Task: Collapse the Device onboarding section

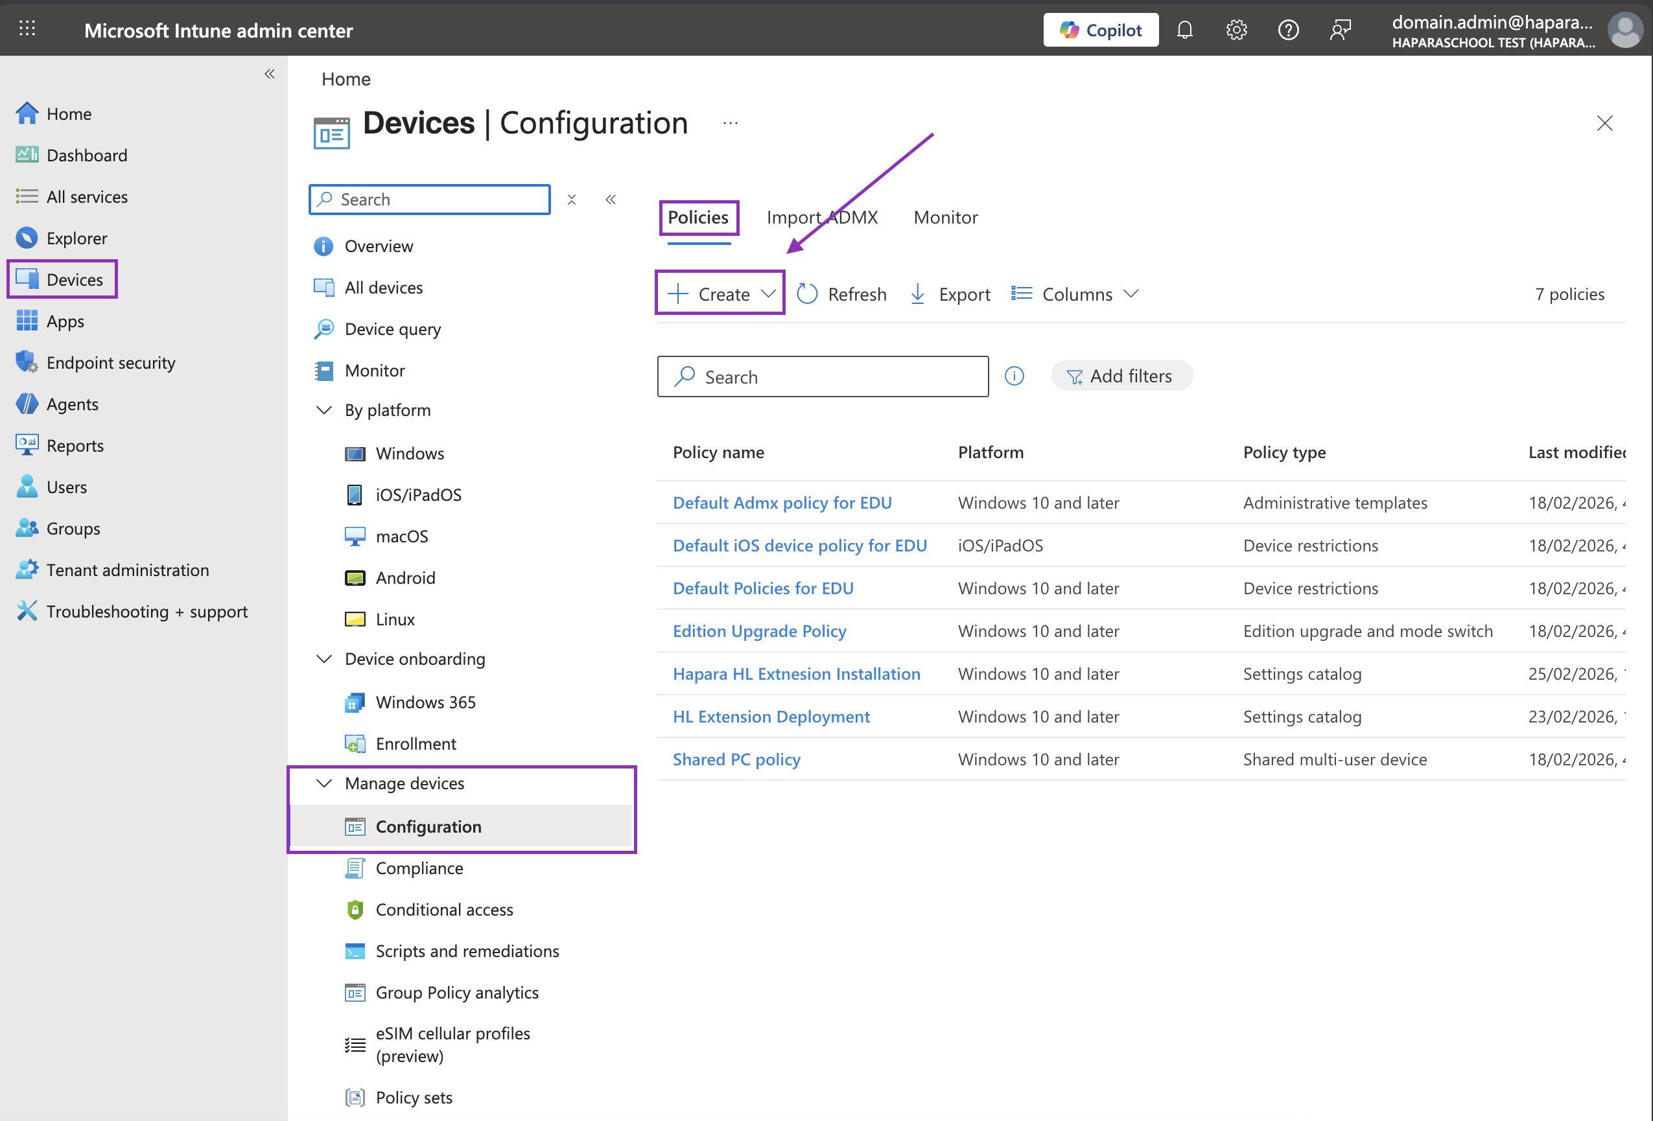Action: click(323, 659)
